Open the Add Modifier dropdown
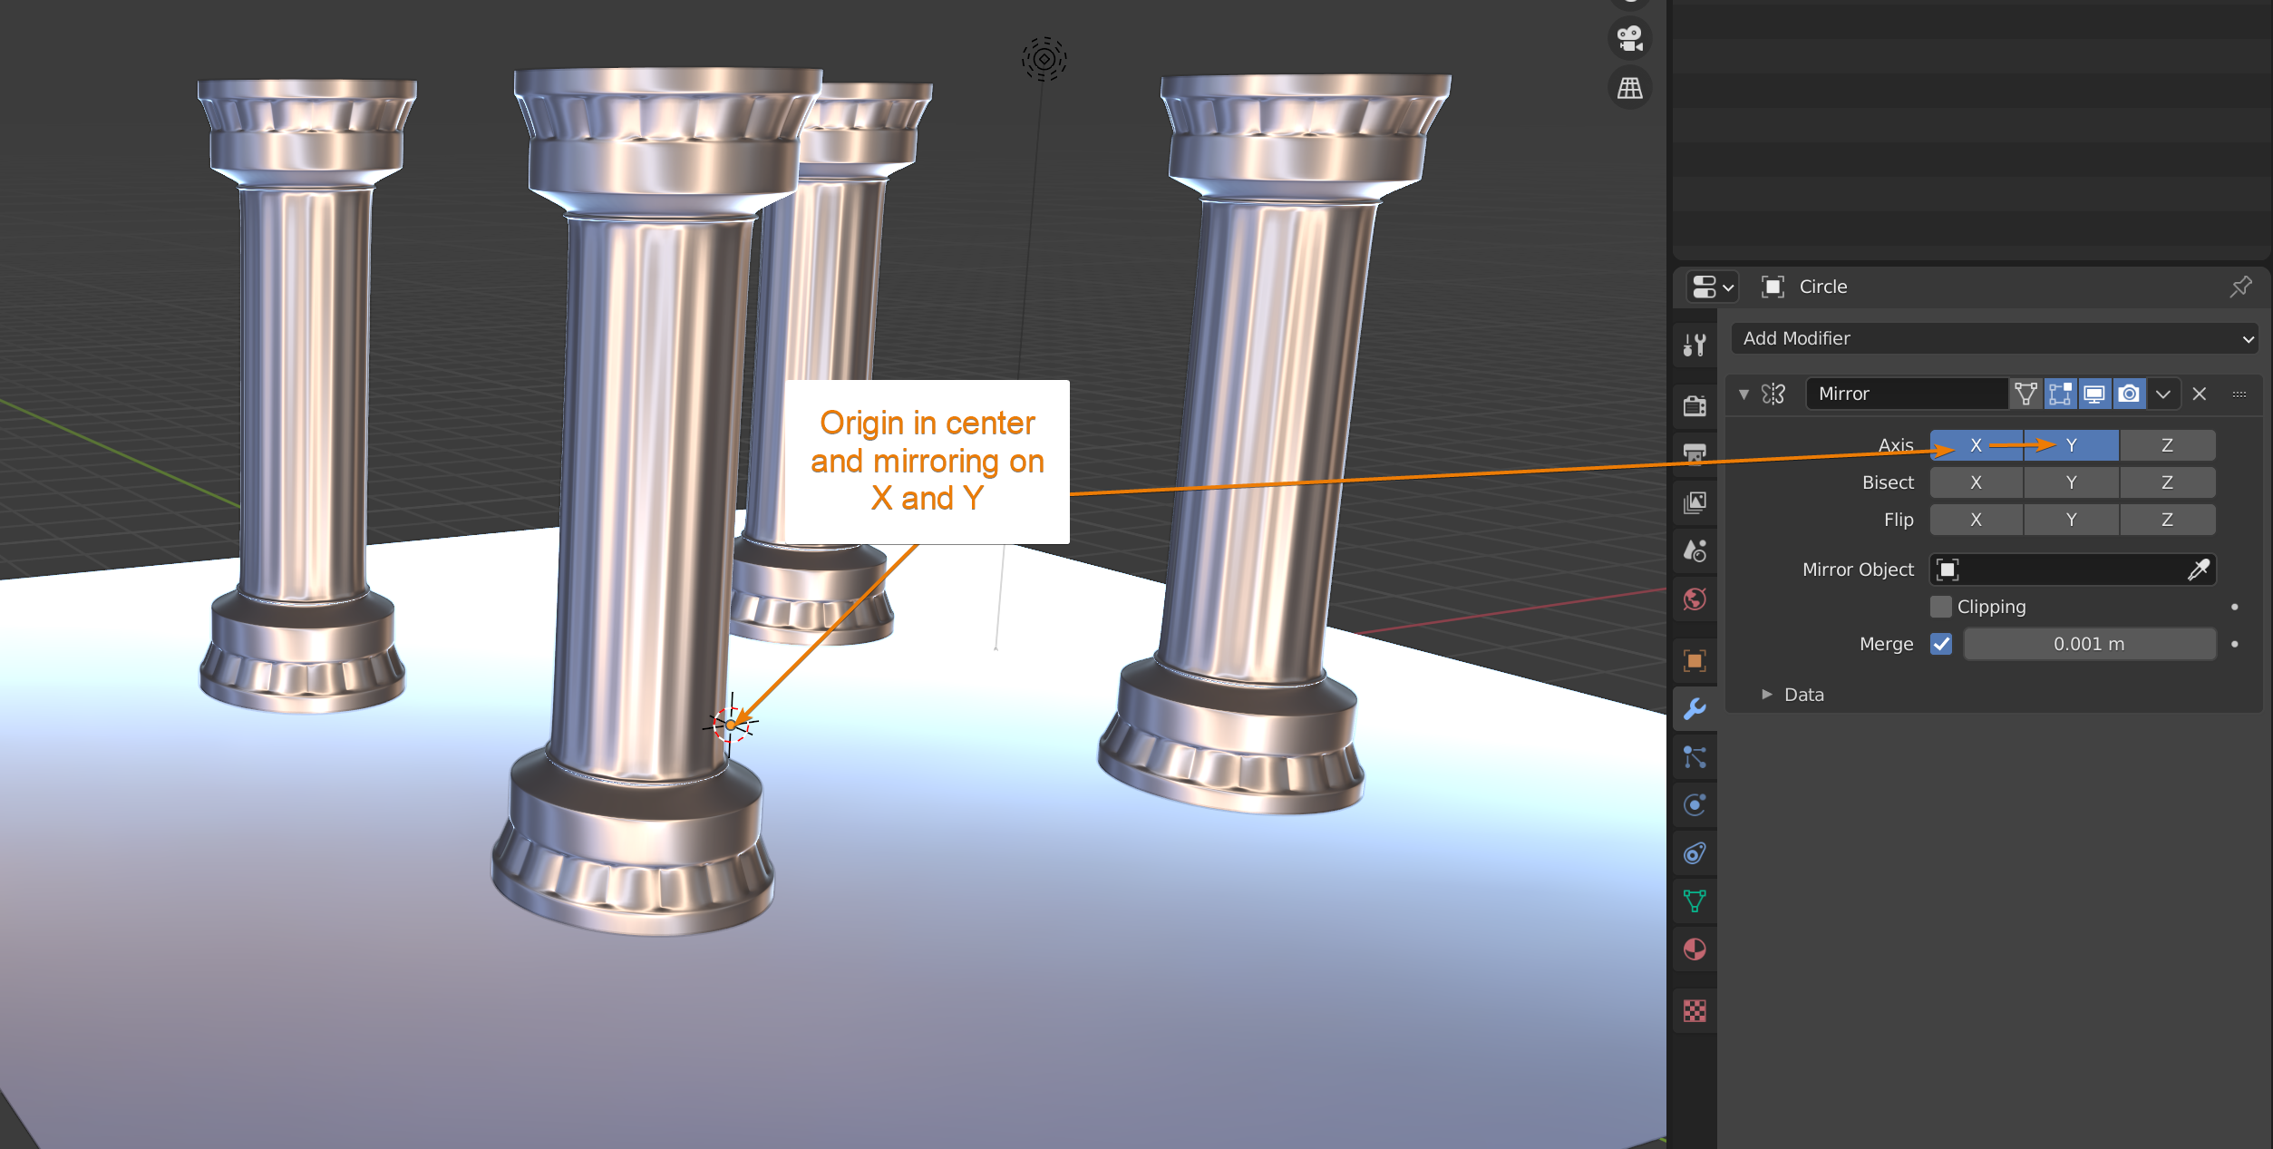The width and height of the screenshot is (2273, 1149). coord(1994,338)
